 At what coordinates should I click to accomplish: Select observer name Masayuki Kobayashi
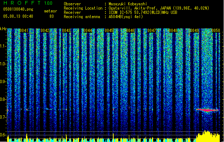click(127, 4)
